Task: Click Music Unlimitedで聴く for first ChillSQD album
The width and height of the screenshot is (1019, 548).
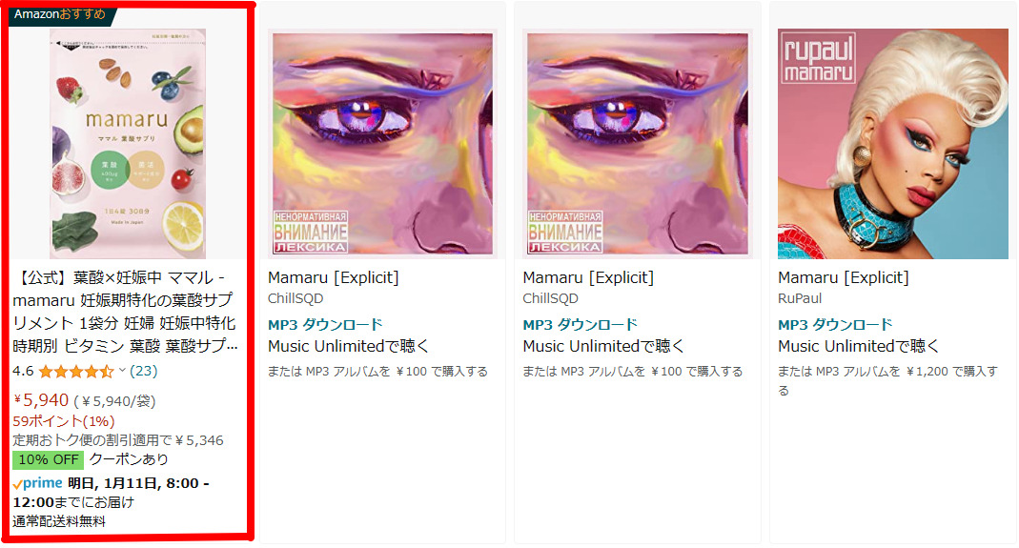Action: pyautogui.click(x=348, y=346)
